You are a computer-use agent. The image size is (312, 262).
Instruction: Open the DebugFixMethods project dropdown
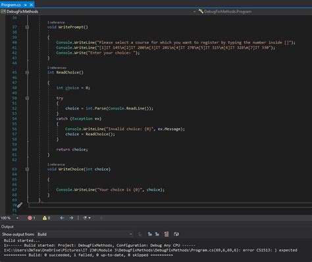click(x=99, y=11)
